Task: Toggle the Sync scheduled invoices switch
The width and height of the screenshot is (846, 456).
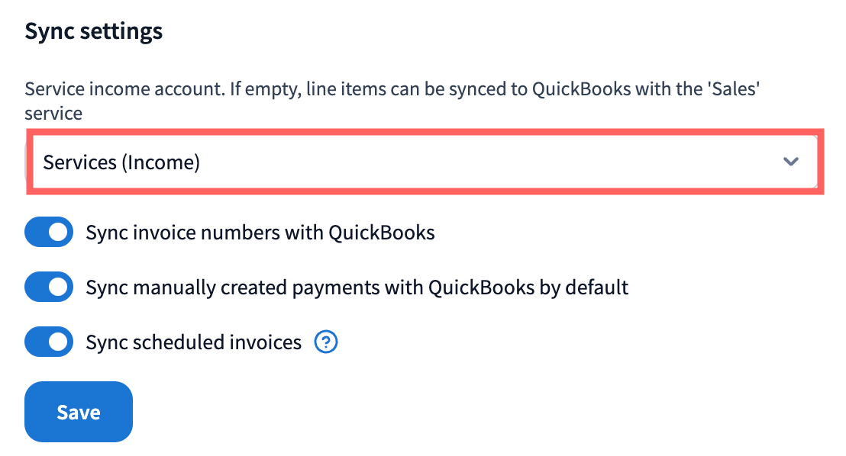Action: coord(49,342)
